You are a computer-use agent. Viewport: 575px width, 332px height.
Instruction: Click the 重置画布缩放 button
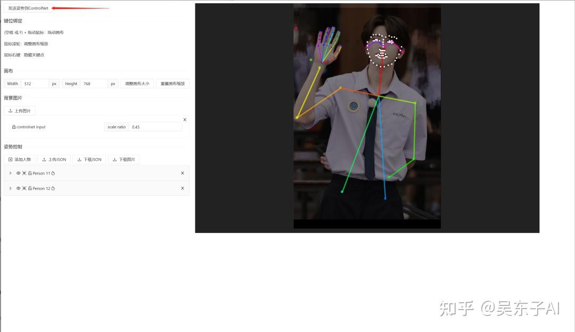click(x=172, y=84)
